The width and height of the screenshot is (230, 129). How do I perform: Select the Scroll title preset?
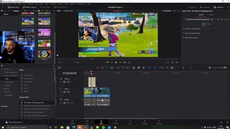[26, 85]
